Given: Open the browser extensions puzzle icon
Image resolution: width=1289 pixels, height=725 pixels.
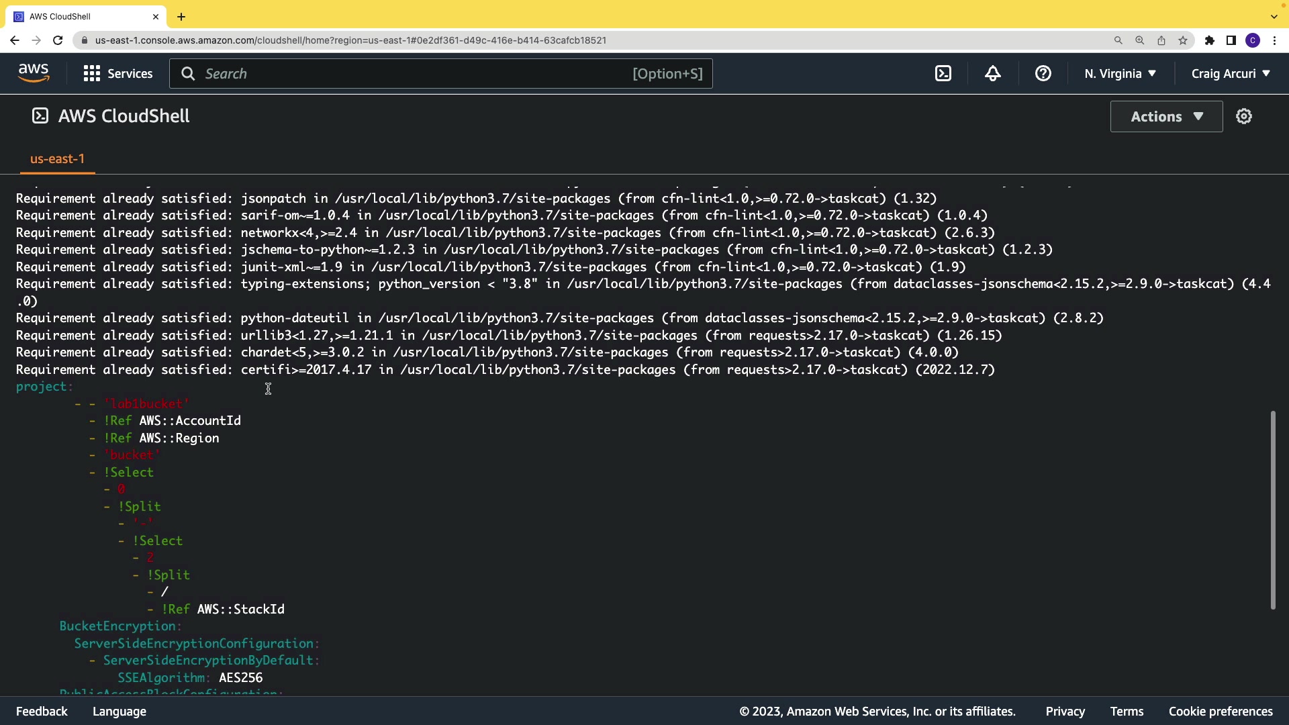Looking at the screenshot, I should pos(1210,40).
